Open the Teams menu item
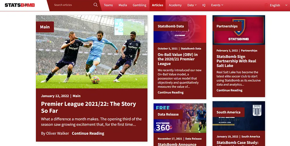 tap(108, 5)
